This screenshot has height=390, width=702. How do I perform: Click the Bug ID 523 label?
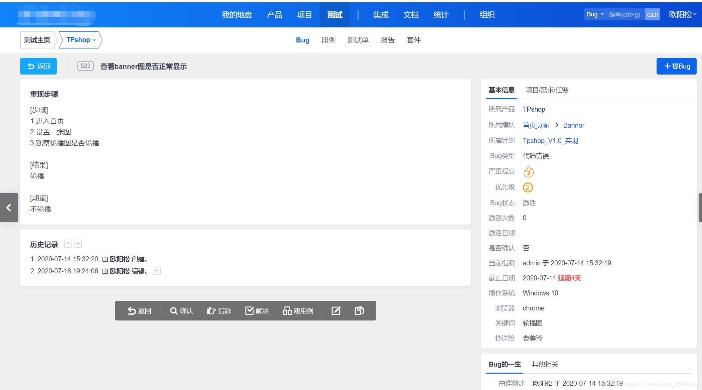tap(86, 66)
